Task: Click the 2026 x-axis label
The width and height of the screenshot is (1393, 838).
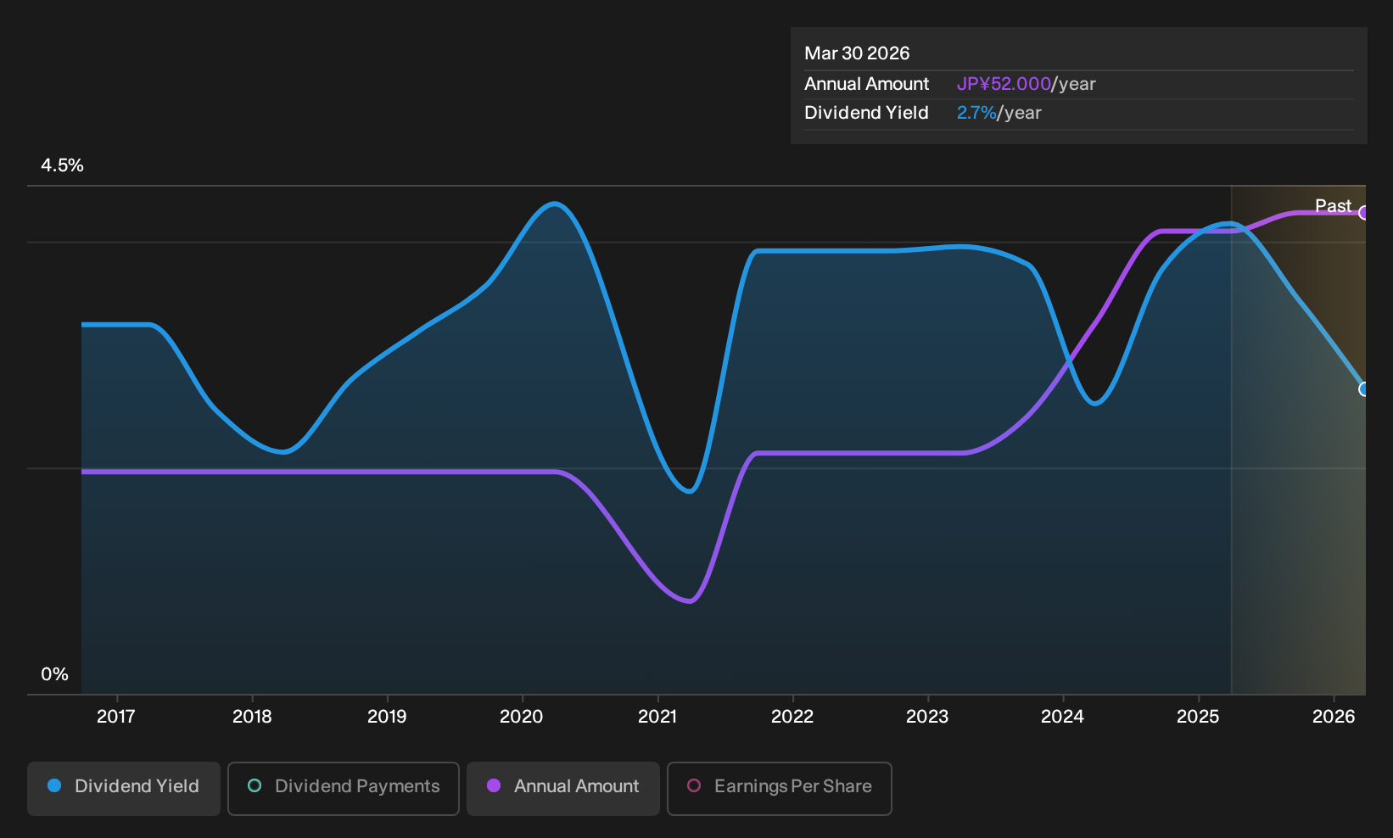Action: click(x=1334, y=717)
